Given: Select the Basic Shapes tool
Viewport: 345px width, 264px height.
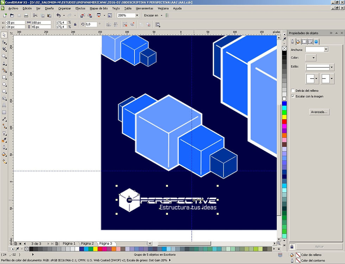Looking at the screenshot, I should (4, 98).
